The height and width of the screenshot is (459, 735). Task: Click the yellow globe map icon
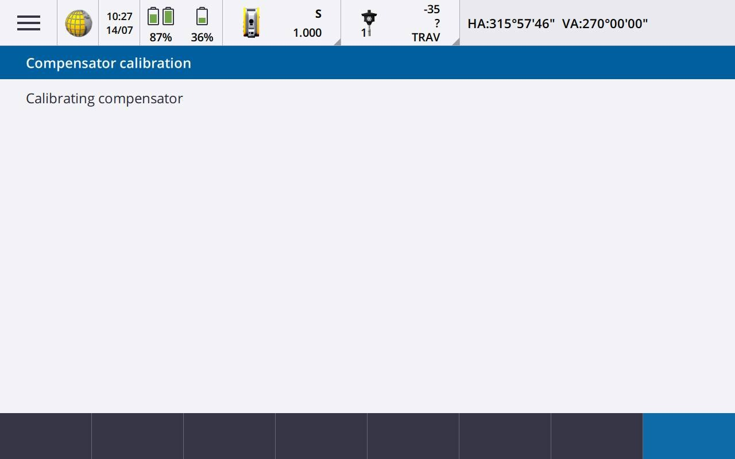78,23
